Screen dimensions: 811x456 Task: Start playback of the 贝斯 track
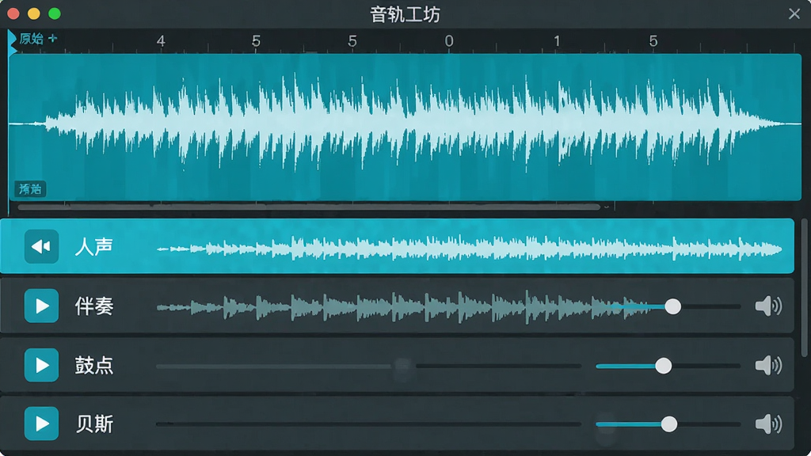tap(41, 424)
